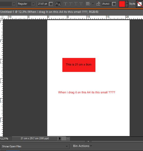The height and width of the screenshot is (151, 143).
Task: Collapse the Project Bin panel arrow
Action: click(88, 141)
